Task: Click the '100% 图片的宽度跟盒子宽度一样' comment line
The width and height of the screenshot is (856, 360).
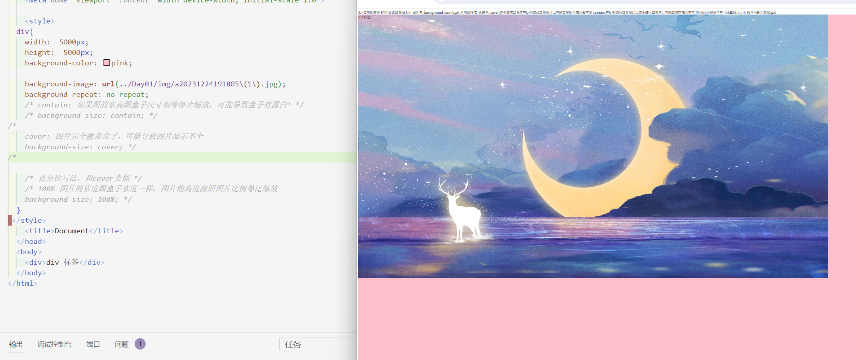Action: 151,189
